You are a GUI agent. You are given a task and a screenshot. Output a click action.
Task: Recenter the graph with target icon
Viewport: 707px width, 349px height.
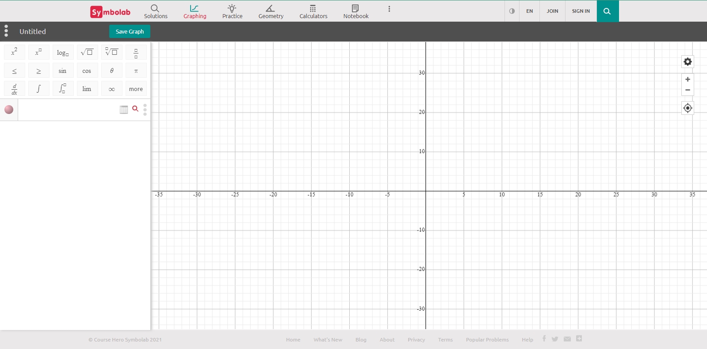pyautogui.click(x=688, y=108)
